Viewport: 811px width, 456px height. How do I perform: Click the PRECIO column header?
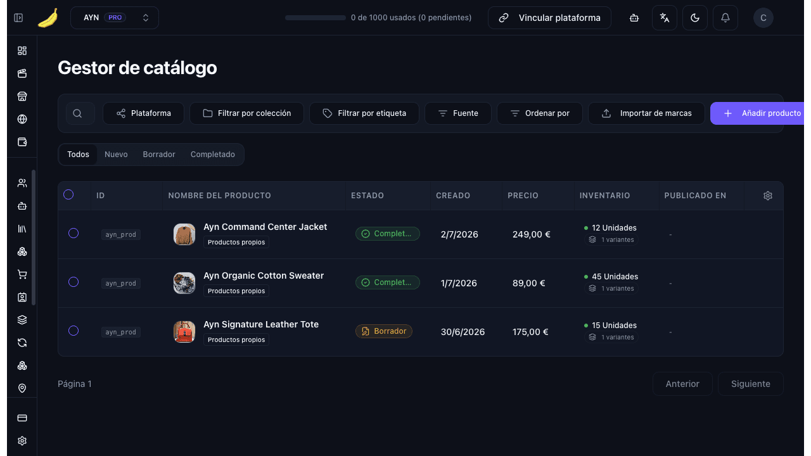(523, 196)
